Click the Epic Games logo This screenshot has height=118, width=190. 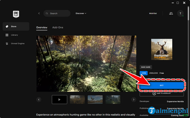tap(16, 14)
